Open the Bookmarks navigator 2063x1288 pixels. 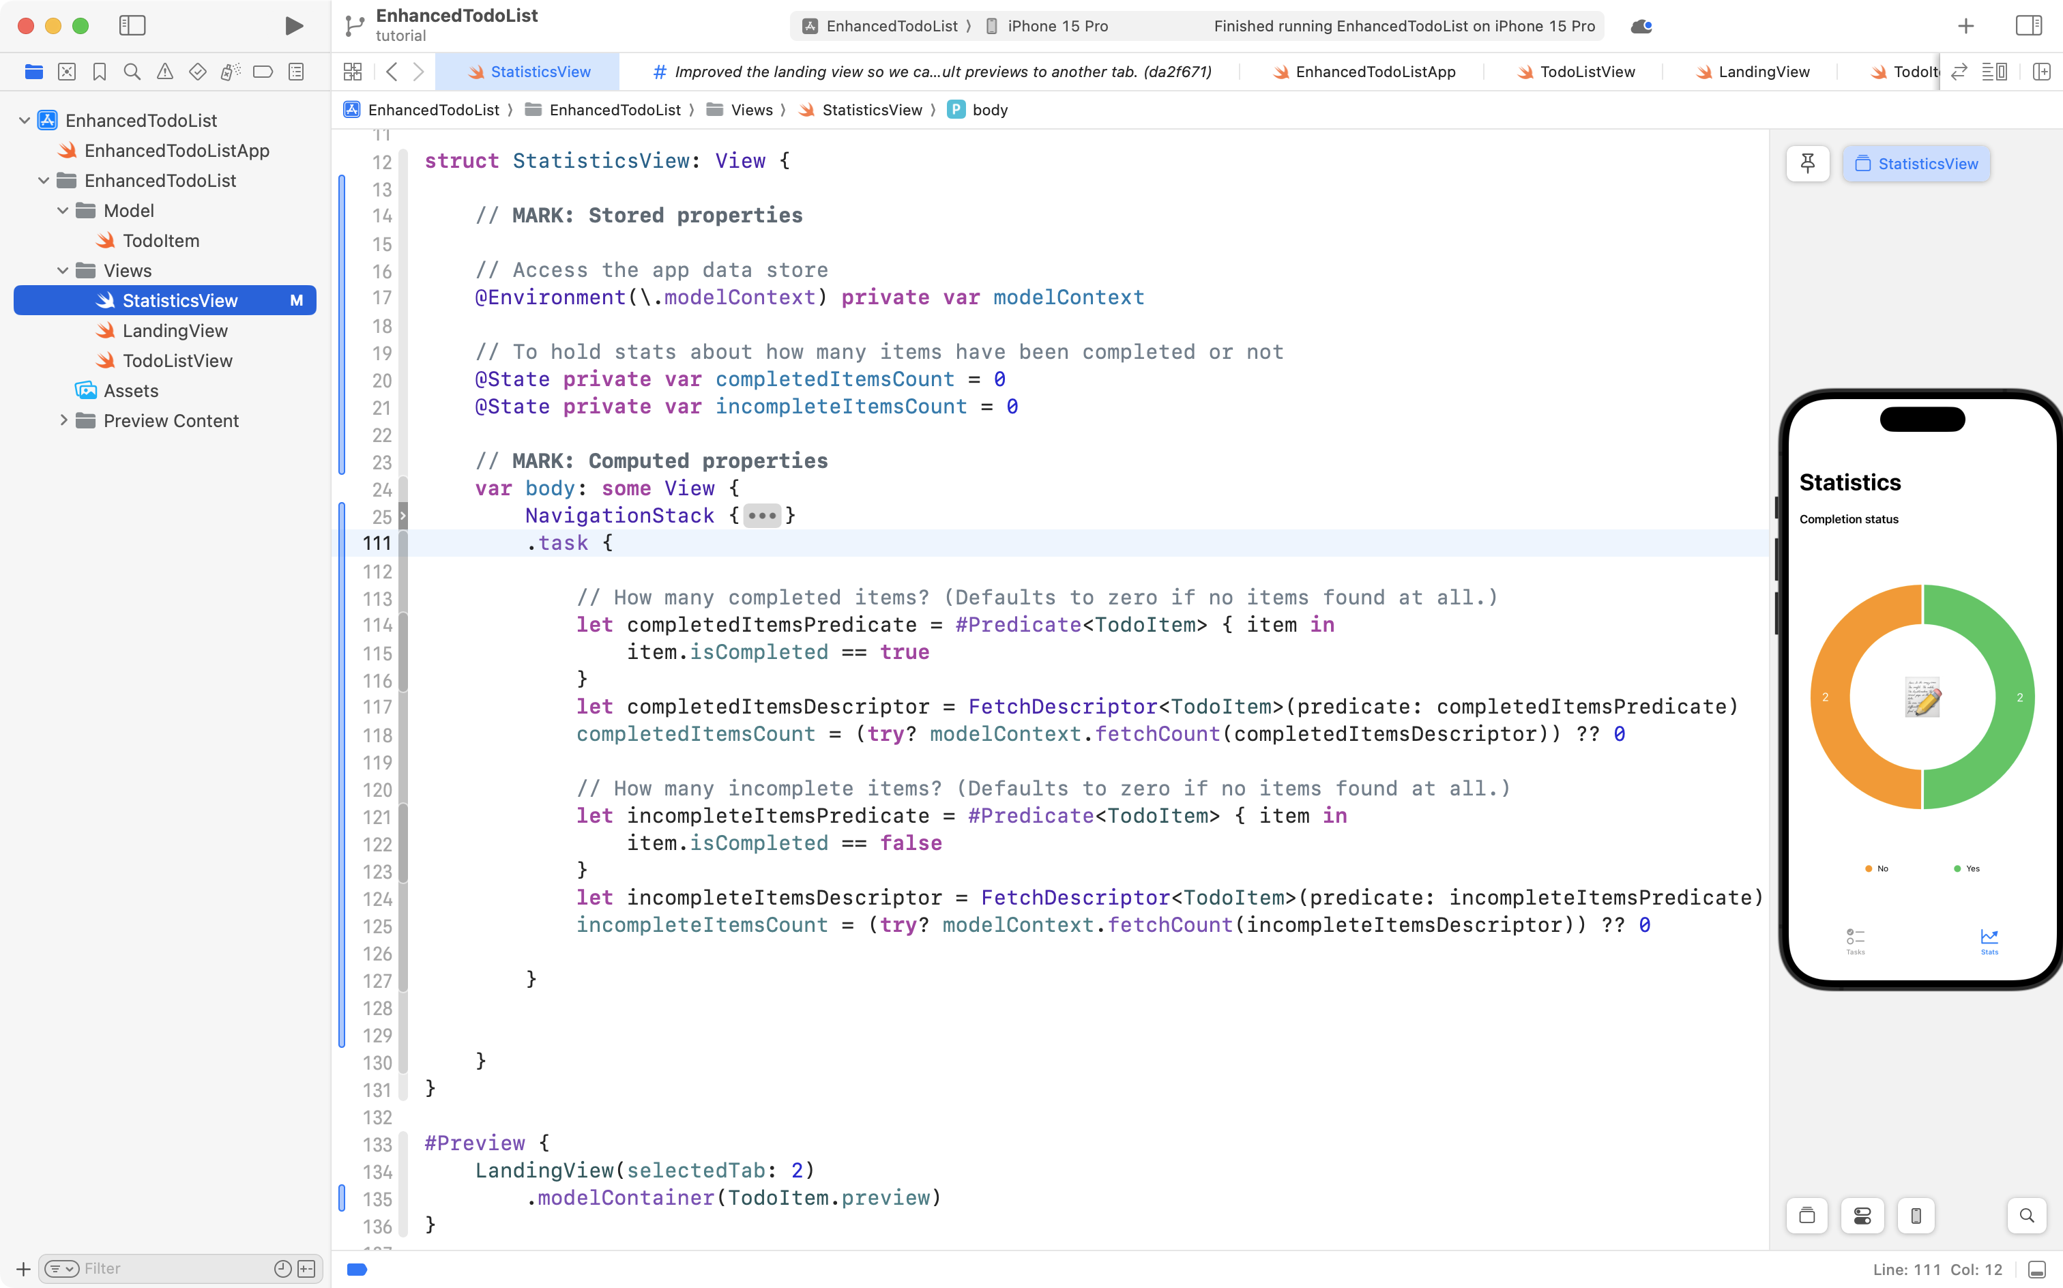point(100,72)
